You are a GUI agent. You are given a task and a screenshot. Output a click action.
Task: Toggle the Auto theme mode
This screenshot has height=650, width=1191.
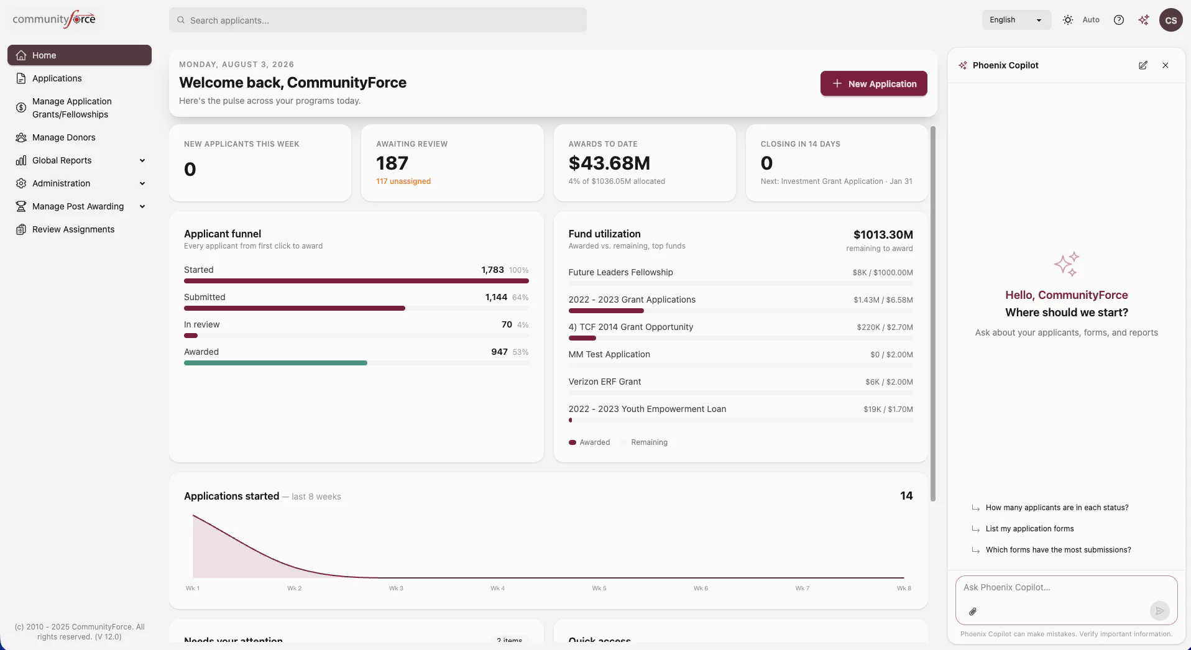coord(1091,20)
